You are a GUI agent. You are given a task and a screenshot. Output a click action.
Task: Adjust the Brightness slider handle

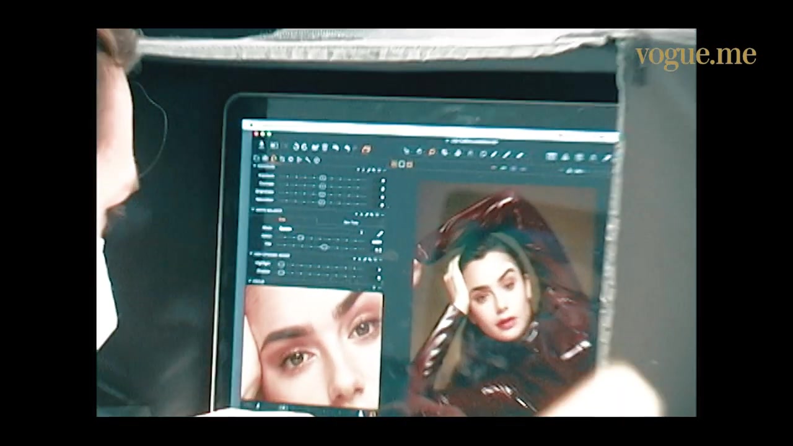point(322,194)
